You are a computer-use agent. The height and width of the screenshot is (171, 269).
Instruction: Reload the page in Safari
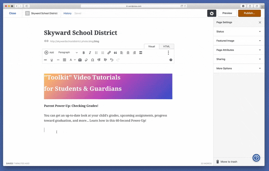pos(185,6)
